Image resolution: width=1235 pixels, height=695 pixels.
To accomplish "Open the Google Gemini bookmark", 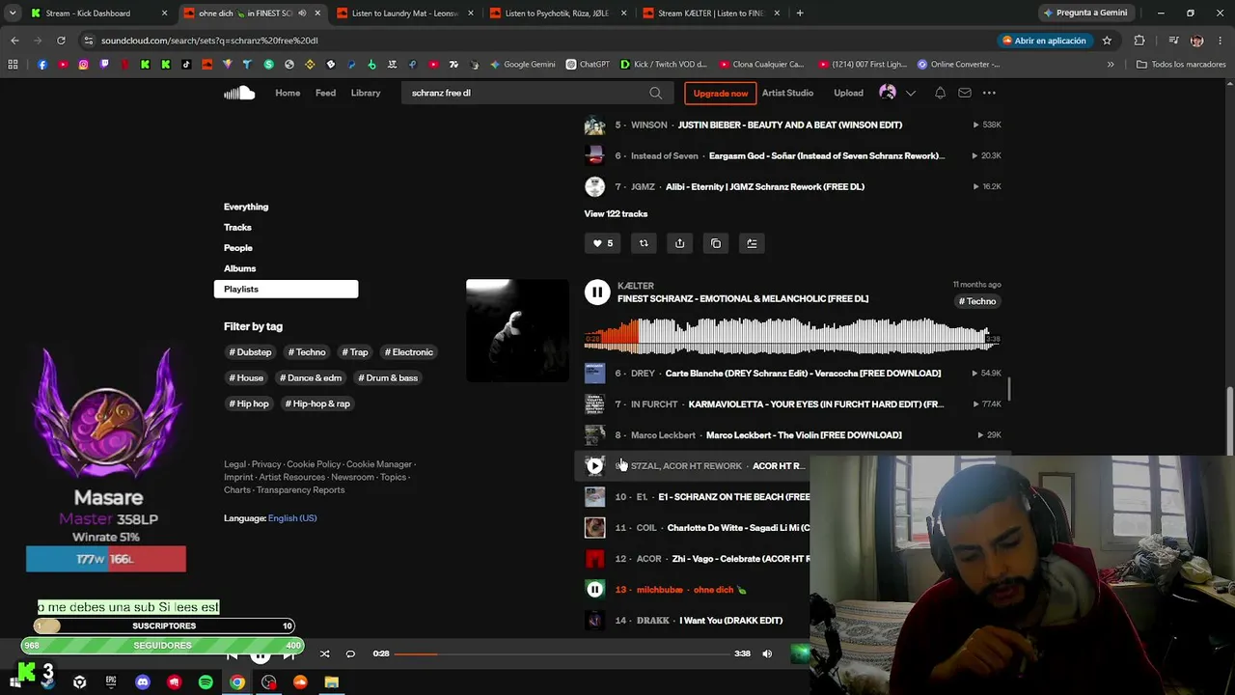I will coord(522,65).
